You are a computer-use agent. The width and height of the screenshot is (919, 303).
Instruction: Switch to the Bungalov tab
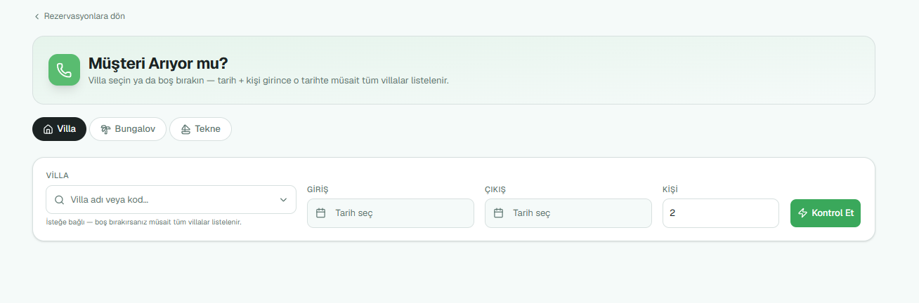(128, 129)
